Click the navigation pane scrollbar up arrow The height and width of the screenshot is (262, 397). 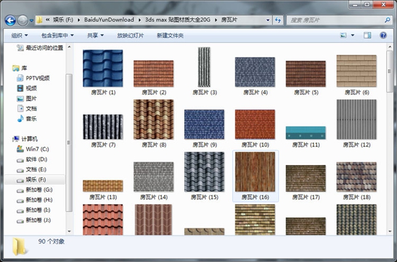coord(69,47)
